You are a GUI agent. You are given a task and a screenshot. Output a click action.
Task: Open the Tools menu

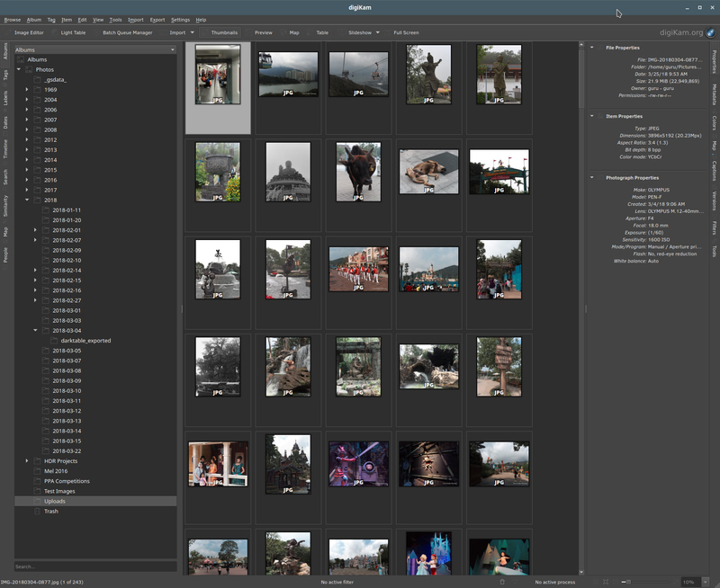(x=116, y=20)
